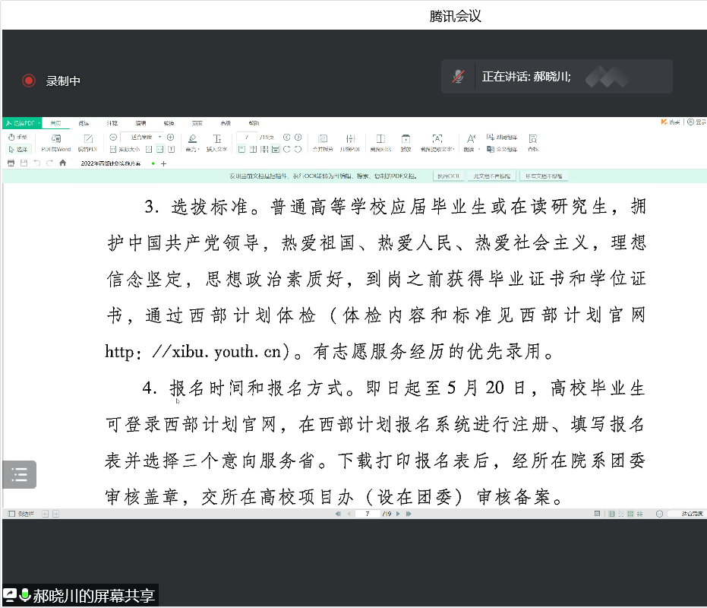Click the print icon in quick toolbar
Screen dimensions: 707x608
pyautogui.click(x=11, y=163)
